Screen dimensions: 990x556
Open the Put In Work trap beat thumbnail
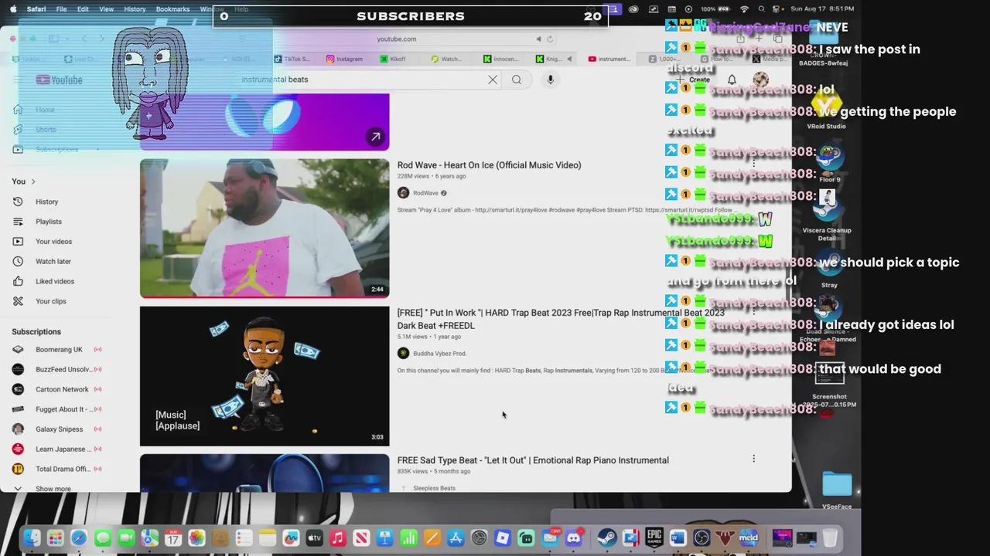click(x=265, y=376)
